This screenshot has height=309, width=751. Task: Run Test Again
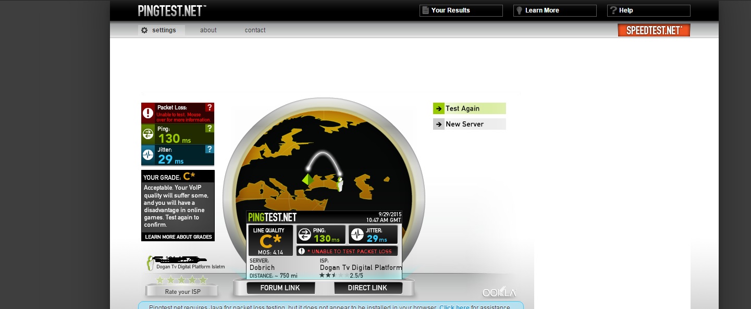click(469, 108)
